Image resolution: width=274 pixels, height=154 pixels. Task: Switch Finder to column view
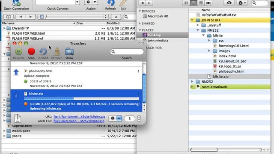[x=201, y=3]
